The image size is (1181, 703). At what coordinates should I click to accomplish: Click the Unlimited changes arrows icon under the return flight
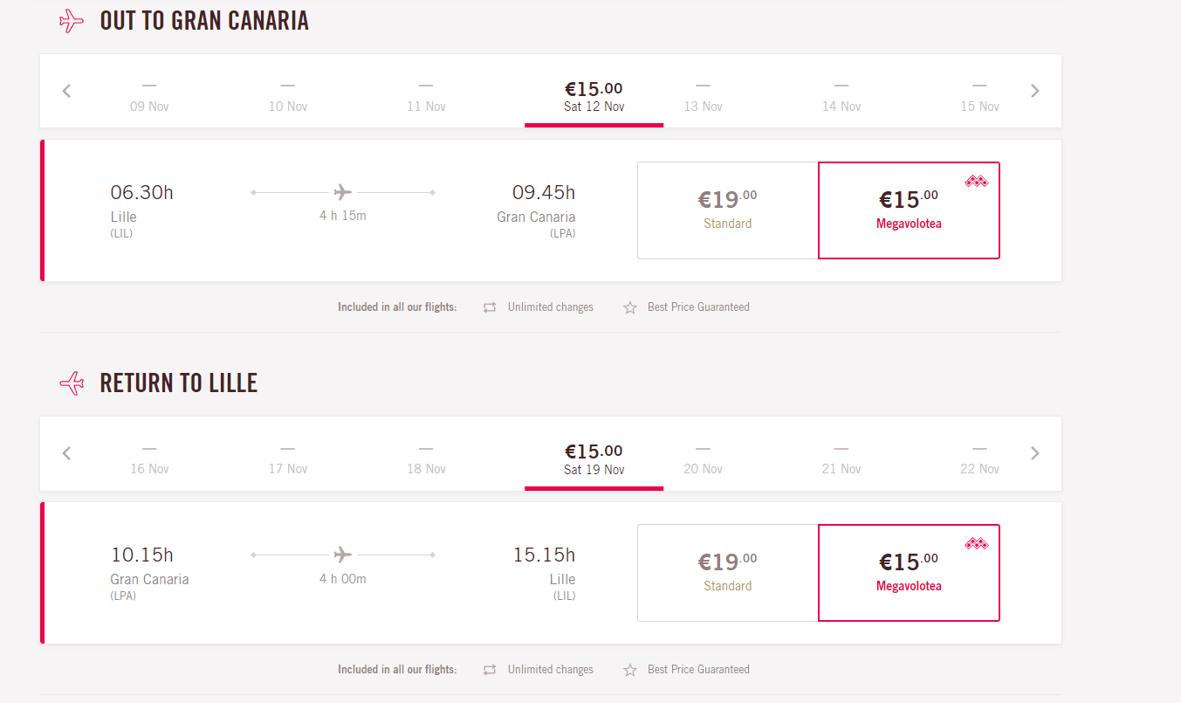[x=490, y=670]
